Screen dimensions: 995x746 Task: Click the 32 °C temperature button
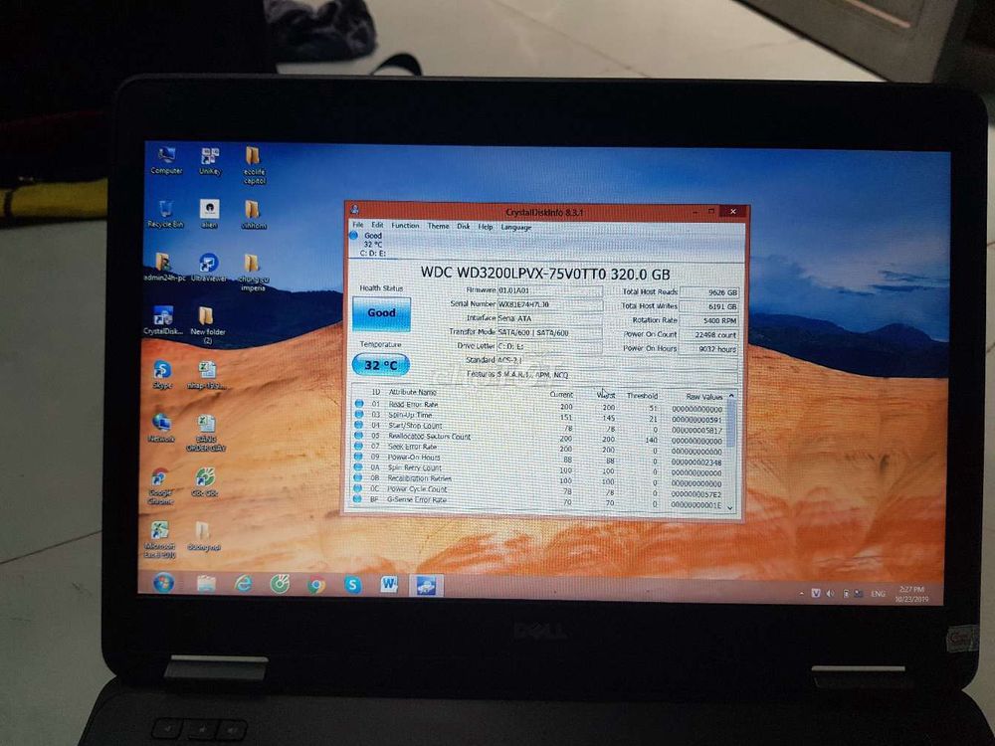coord(381,365)
